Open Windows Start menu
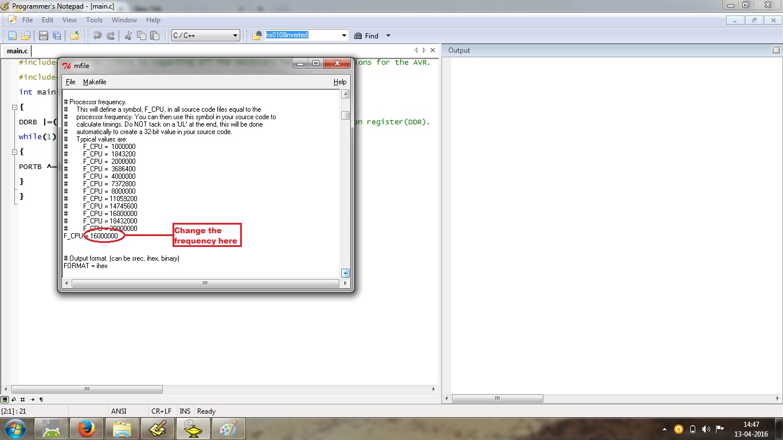This screenshot has width=783, height=440. point(15,429)
